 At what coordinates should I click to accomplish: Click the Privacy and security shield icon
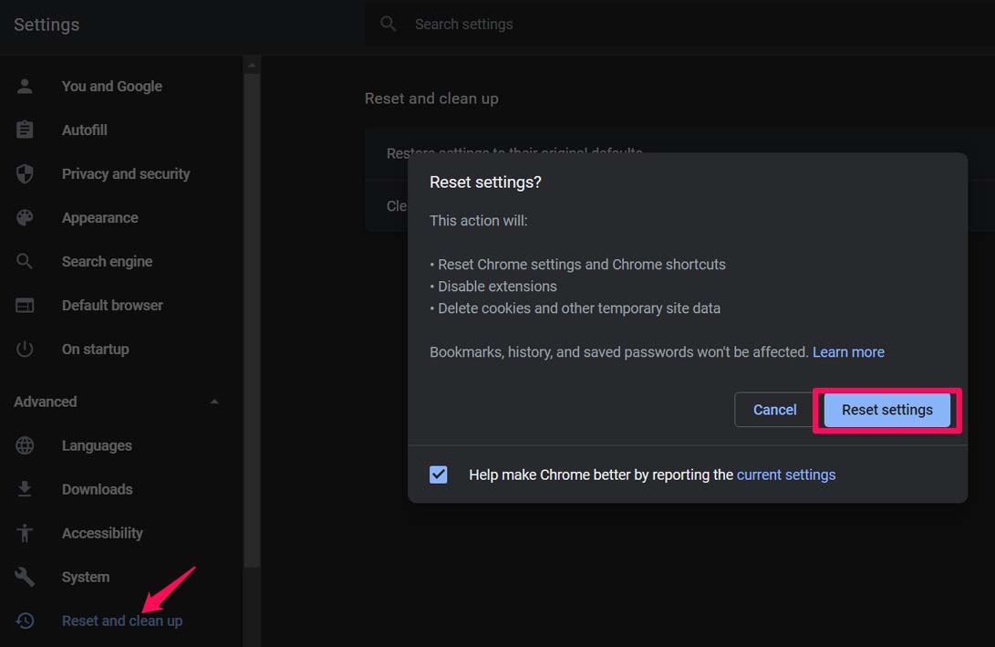coord(24,173)
